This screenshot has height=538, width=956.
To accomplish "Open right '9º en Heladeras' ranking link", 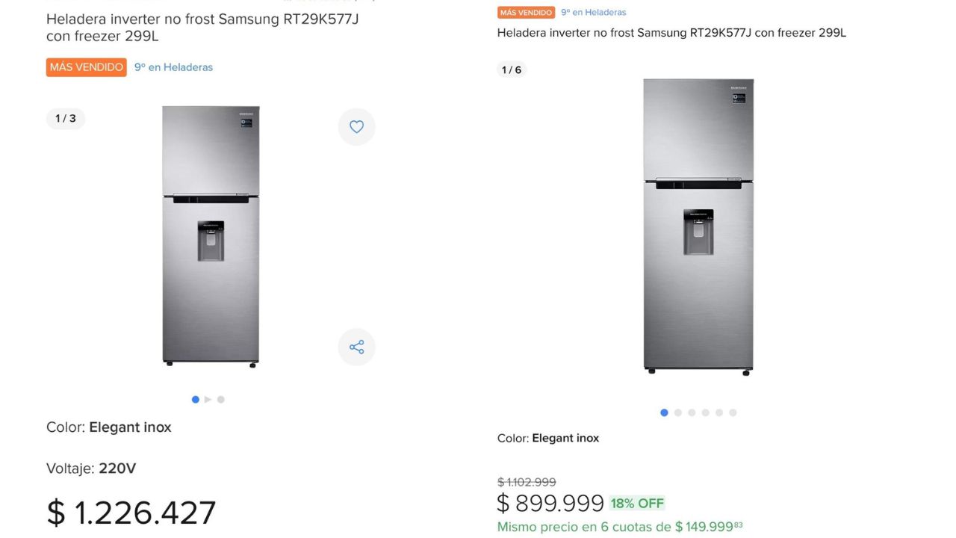I will [x=594, y=13].
